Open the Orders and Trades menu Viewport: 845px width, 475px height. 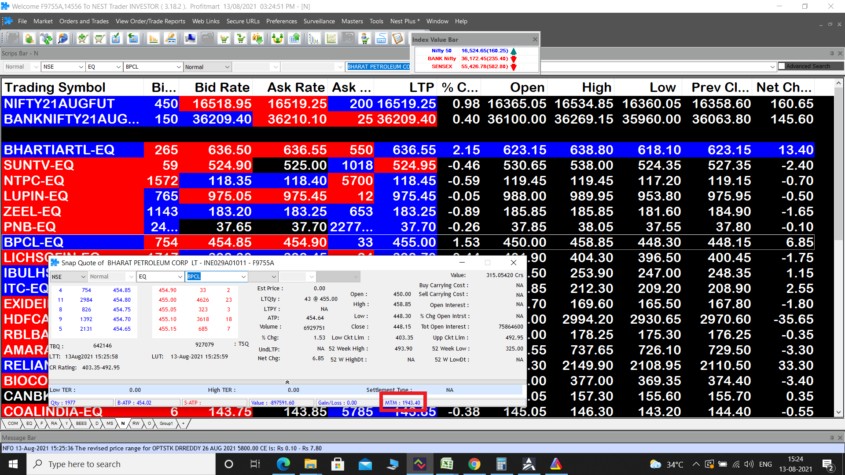pos(84,21)
